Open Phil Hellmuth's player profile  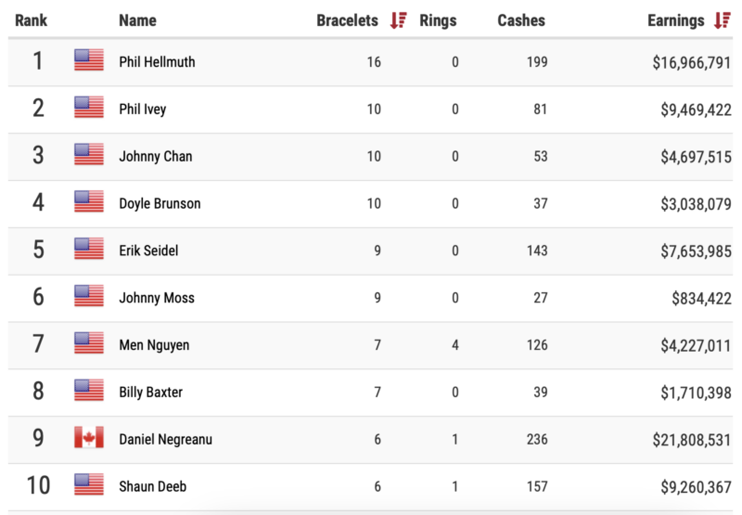[x=157, y=62]
